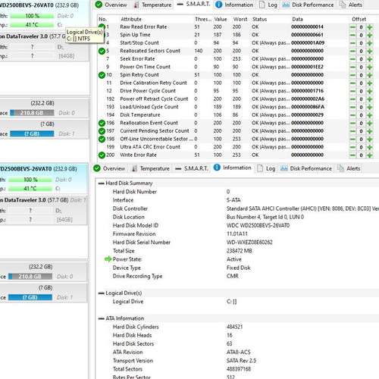Image resolution: width=379 pixels, height=379 pixels.
Task: Click plus icon on Seek Error Rate row
Action: (x=370, y=59)
